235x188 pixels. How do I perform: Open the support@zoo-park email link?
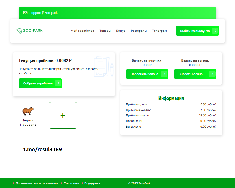tap(43, 13)
